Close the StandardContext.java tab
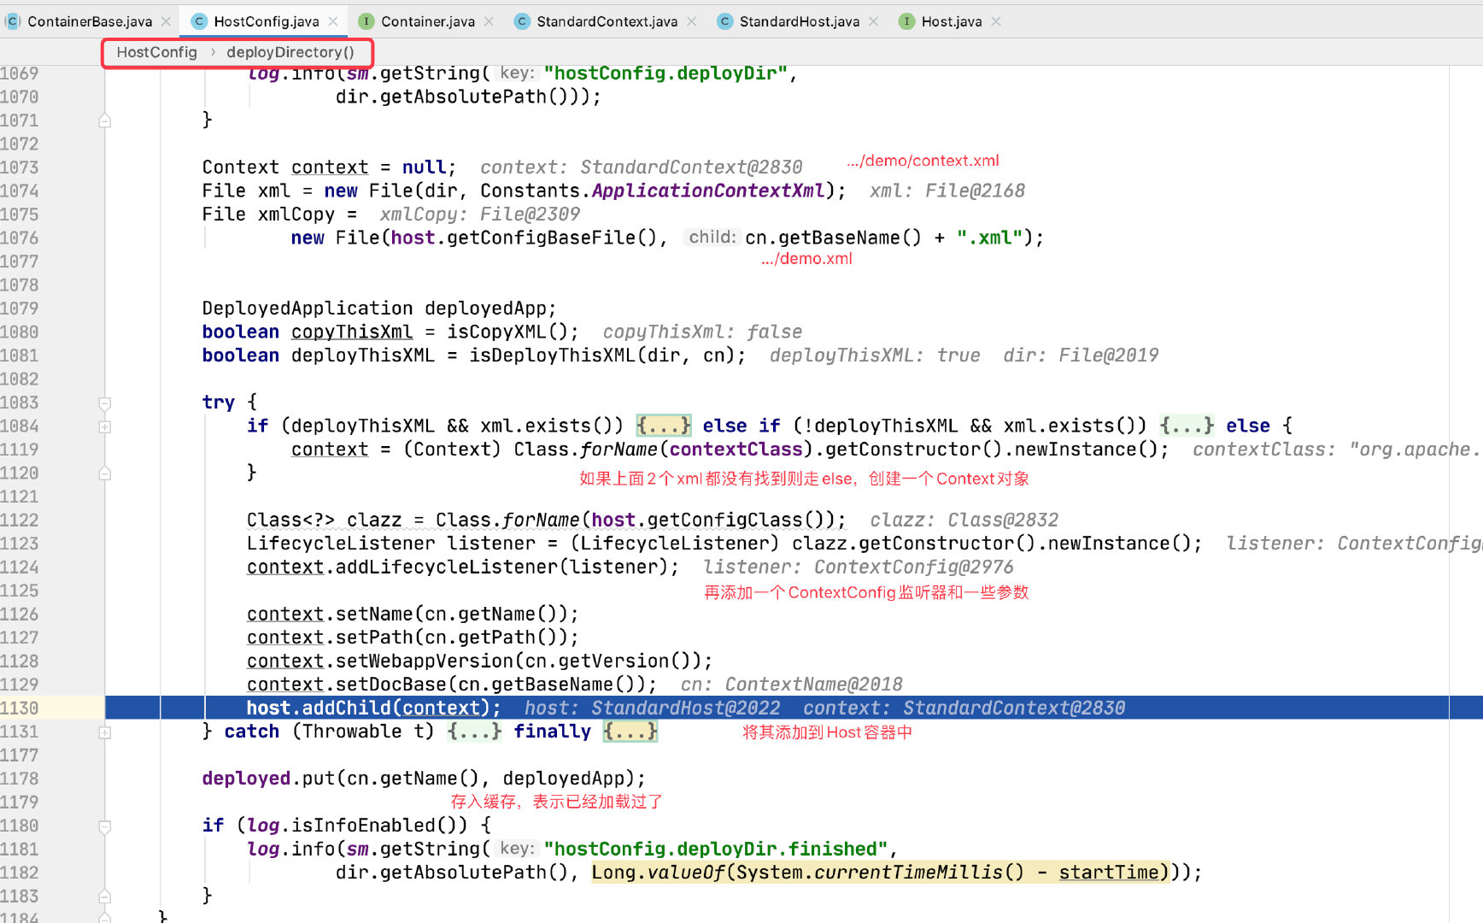The image size is (1483, 923). click(692, 21)
